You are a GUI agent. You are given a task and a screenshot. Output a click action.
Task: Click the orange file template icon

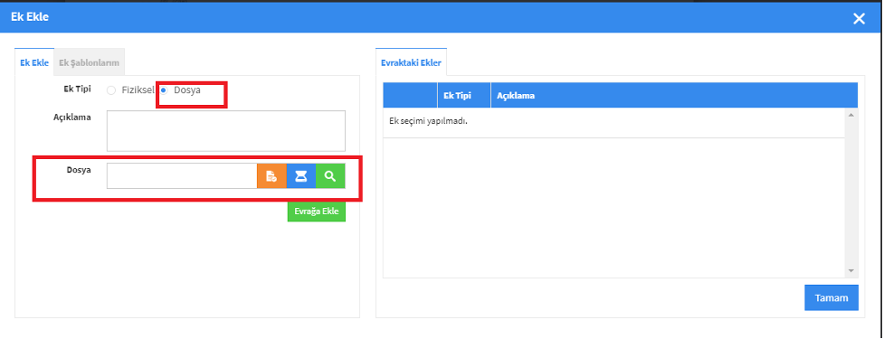point(272,176)
